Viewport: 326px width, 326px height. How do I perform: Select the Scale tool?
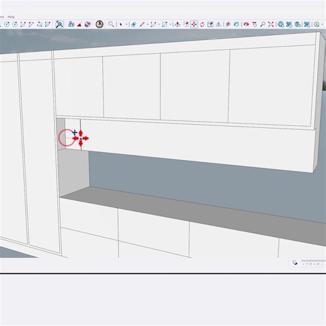coord(210,24)
